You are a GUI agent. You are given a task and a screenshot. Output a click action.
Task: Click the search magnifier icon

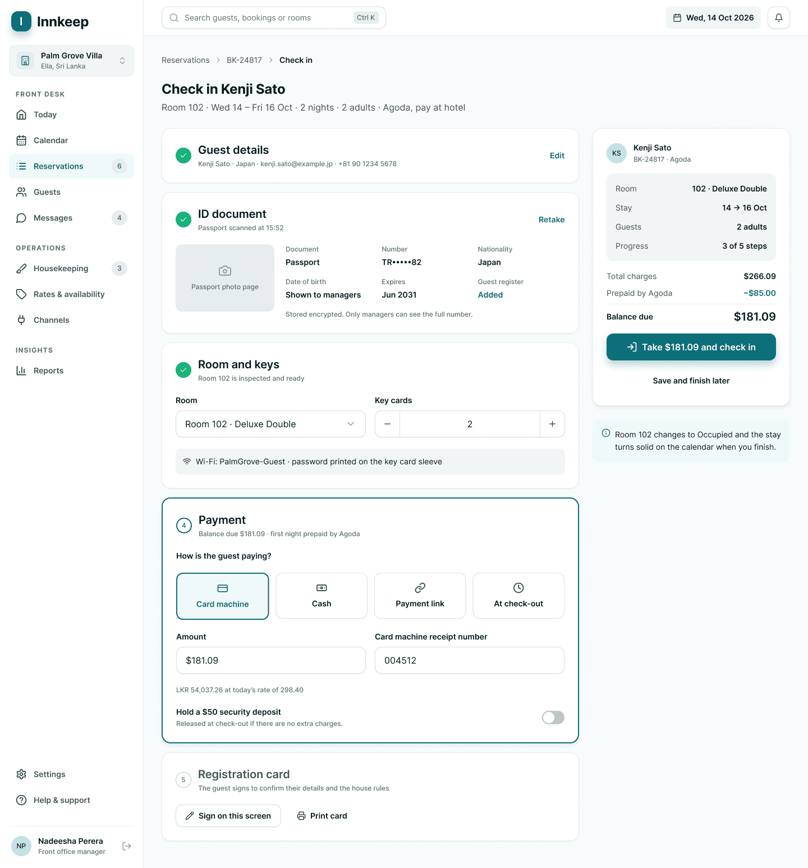coord(174,18)
